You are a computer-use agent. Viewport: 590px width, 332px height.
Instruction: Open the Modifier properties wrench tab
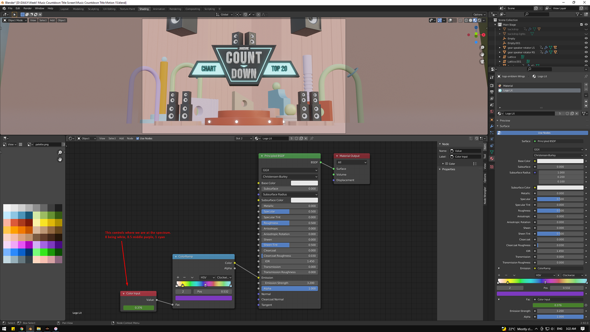coord(492,126)
